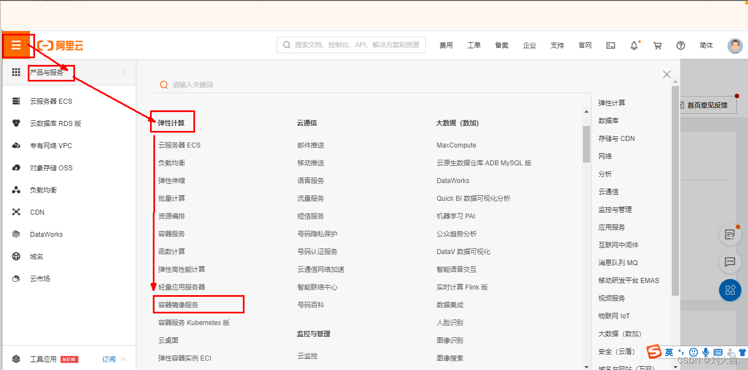Expand the products and services chevron
Screen dimensions: 748x370
(x=123, y=72)
